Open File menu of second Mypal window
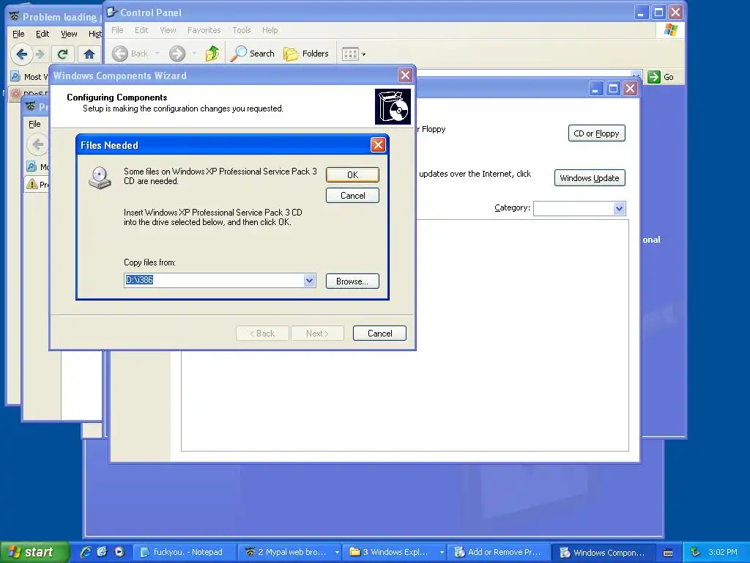This screenshot has width=750, height=563. pyautogui.click(x=34, y=124)
